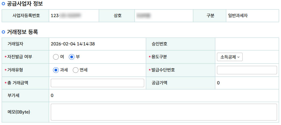Choose the 과세 transaction type radio
Image resolution: width=281 pixels, height=125 pixels.
(x=56, y=70)
